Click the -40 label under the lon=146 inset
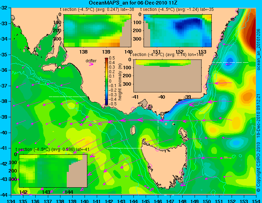This screenshot has height=203, width=262. pyautogui.click(x=161, y=97)
